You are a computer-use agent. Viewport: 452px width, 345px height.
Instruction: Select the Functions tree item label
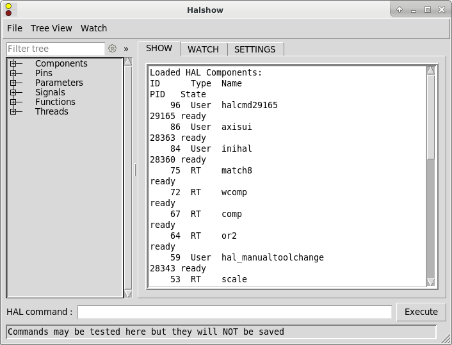(x=55, y=102)
